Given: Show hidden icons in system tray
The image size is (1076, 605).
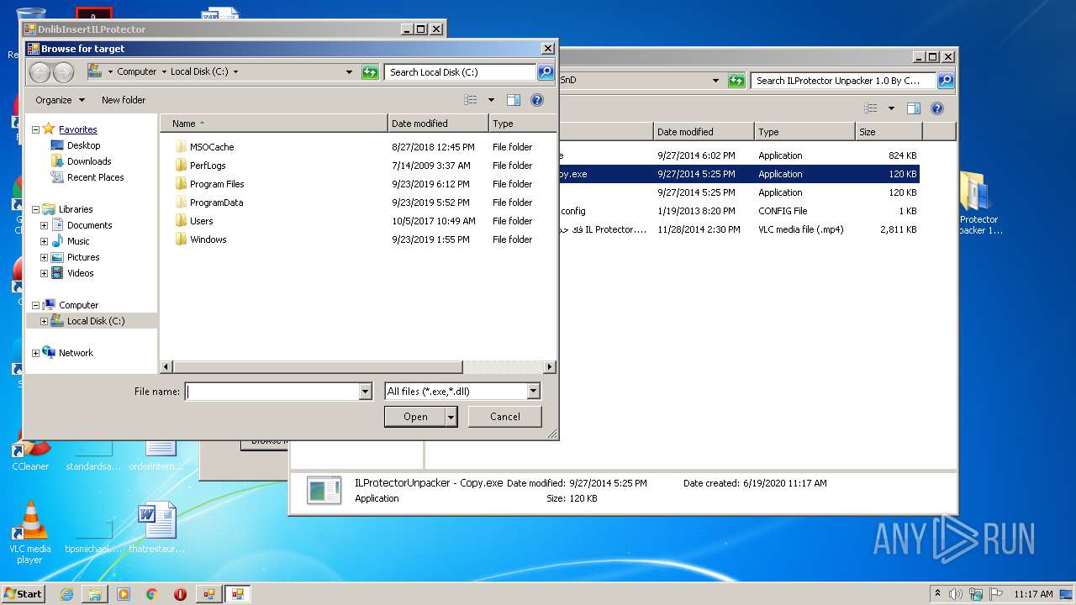Looking at the screenshot, I should tap(938, 594).
